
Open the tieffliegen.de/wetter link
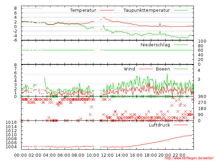189,158
